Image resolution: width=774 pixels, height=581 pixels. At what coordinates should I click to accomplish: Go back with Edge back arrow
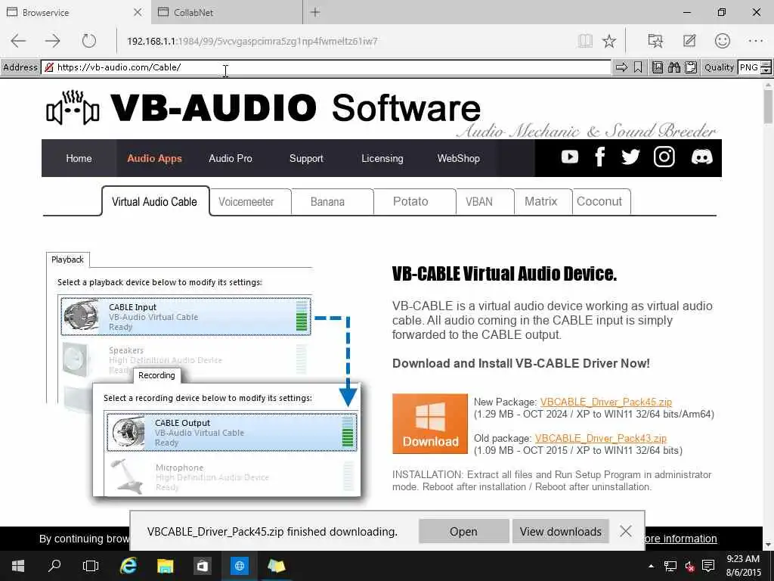coord(18,41)
